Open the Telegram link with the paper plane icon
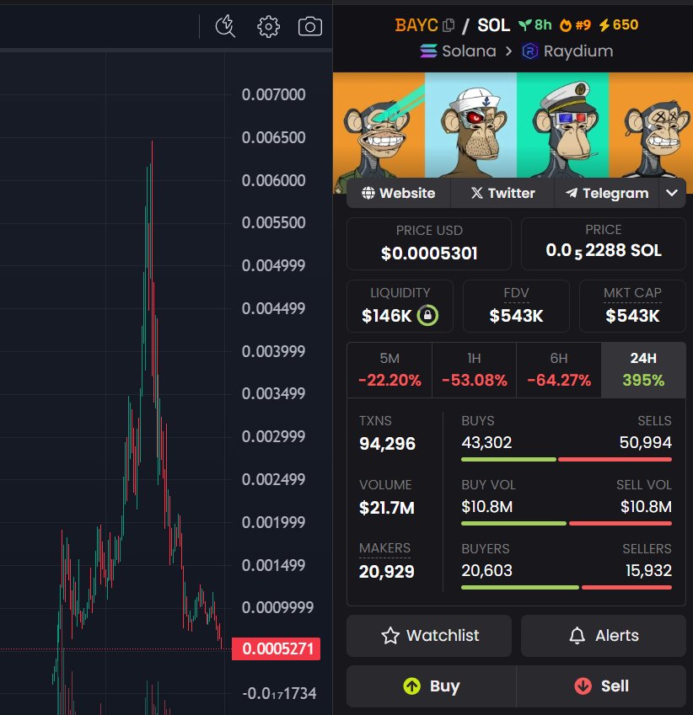The height and width of the screenshot is (715, 693). pyautogui.click(x=606, y=193)
